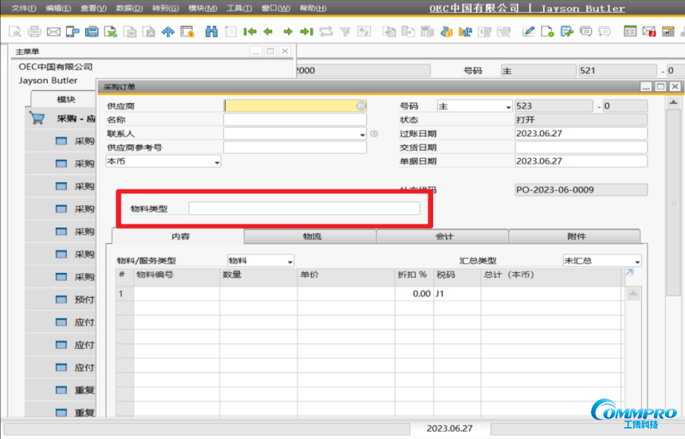Click the 过账日期 field showing 2023.06.27
Screen dimensions: 685x439
tap(581, 133)
